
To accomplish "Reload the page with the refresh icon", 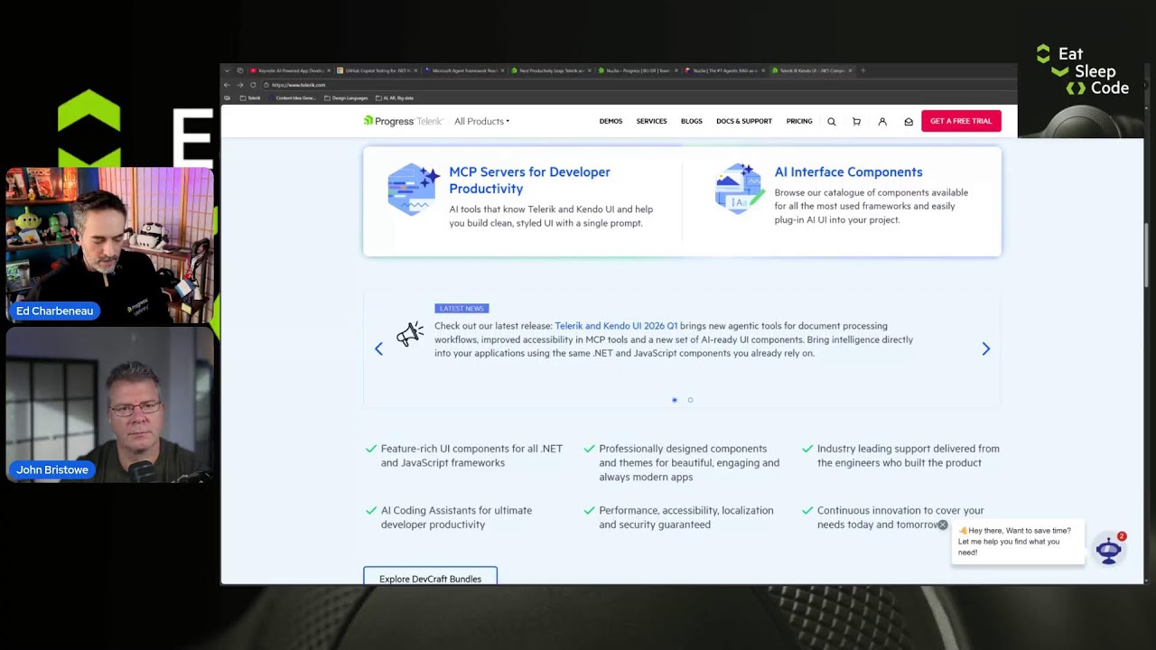I will point(253,85).
